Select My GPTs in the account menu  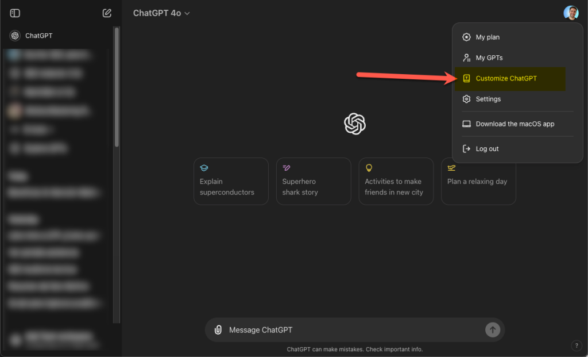click(517, 58)
